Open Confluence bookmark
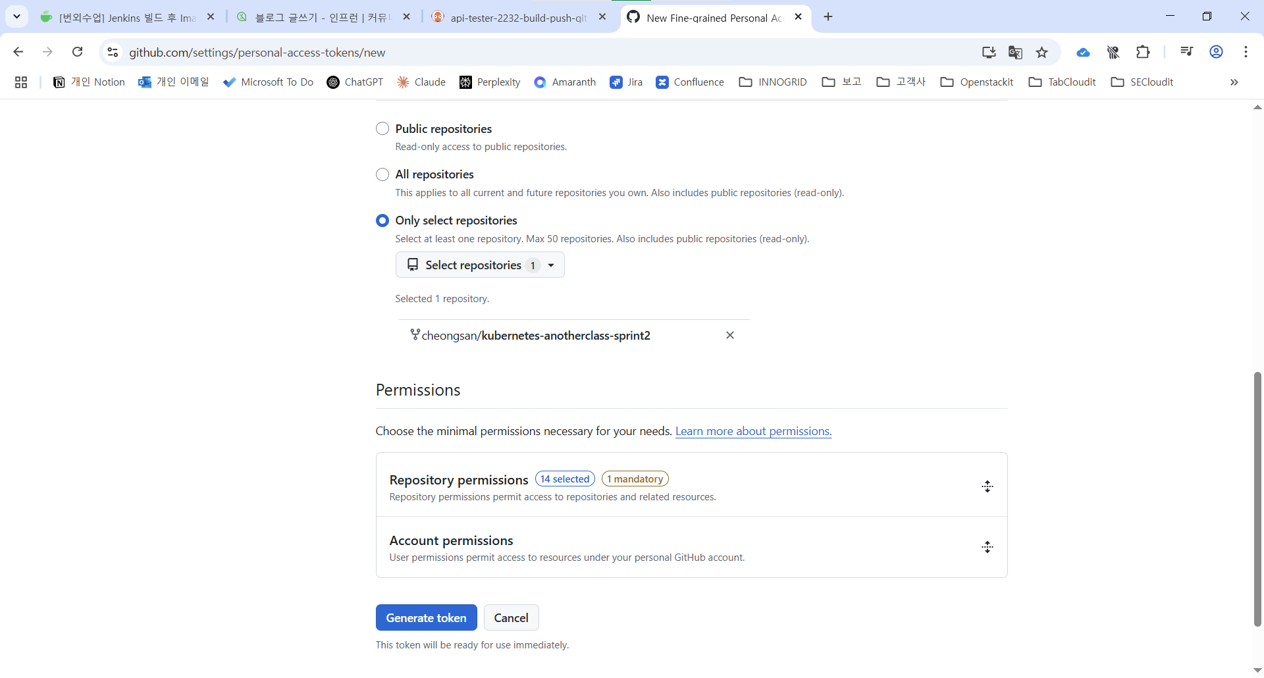 pyautogui.click(x=690, y=82)
